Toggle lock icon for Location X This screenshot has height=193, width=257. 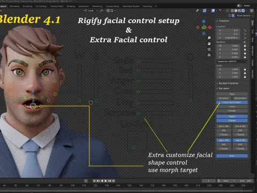click(245, 31)
